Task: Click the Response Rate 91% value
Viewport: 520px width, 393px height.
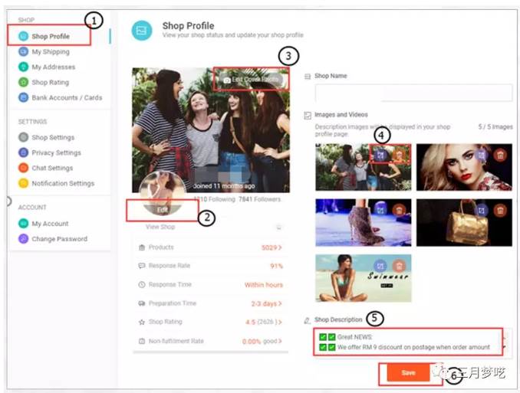Action: (276, 266)
